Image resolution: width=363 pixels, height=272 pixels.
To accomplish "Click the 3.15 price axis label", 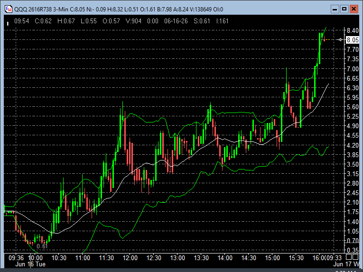I will 353,174.
